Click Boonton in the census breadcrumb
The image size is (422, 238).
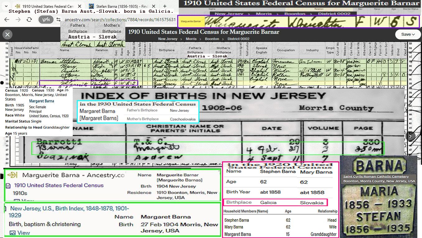click(x=212, y=39)
